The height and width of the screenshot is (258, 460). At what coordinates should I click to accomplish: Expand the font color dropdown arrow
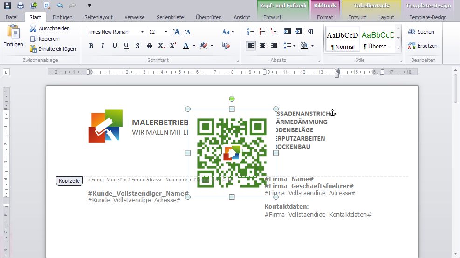(x=194, y=46)
